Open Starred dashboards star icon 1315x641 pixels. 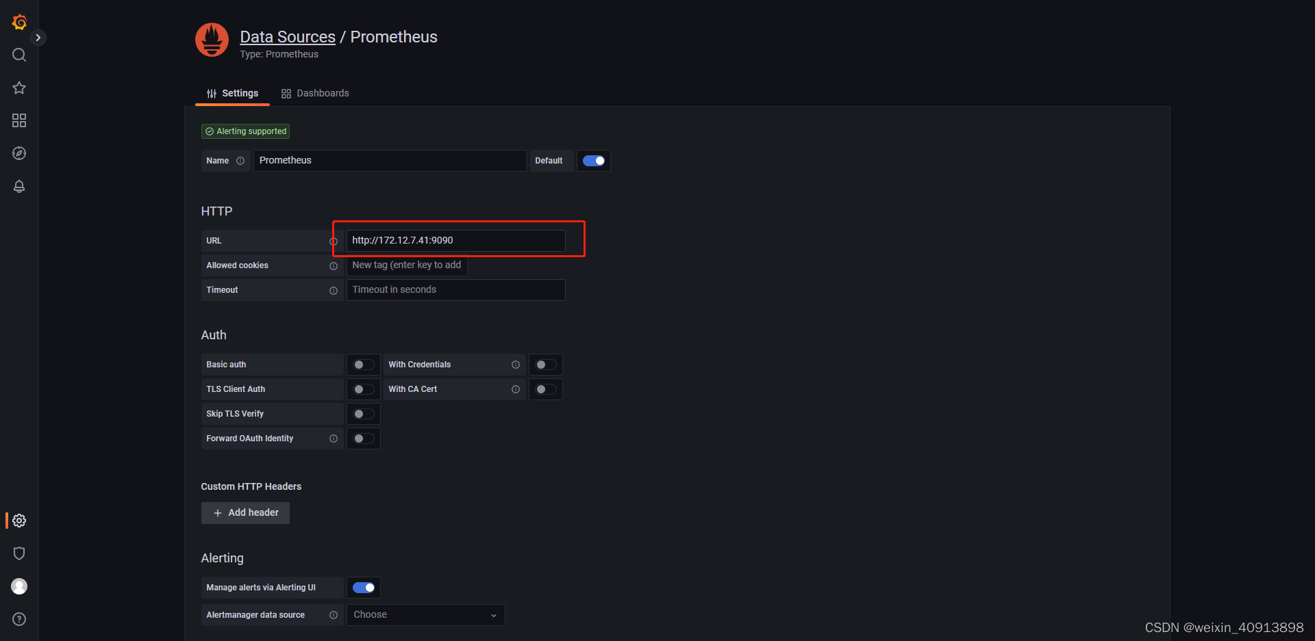[19, 88]
